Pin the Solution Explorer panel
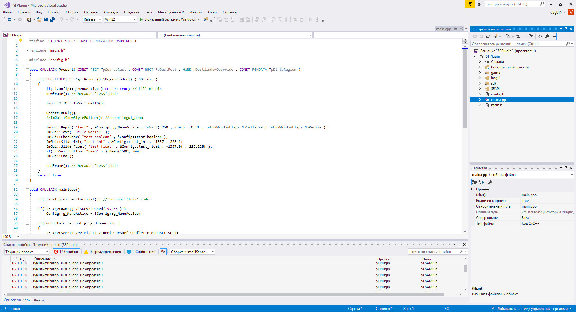Screen dimensions: 576x312 pyautogui.click(x=566, y=29)
